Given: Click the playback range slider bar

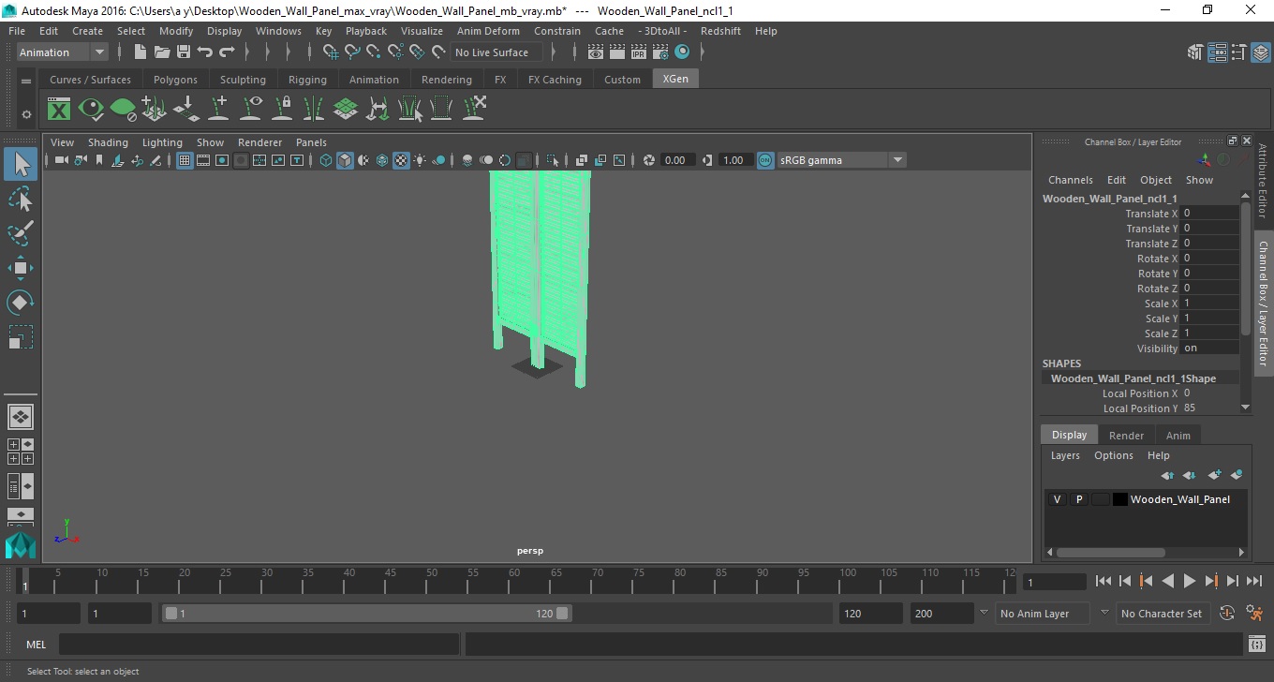Looking at the screenshot, I should [366, 614].
